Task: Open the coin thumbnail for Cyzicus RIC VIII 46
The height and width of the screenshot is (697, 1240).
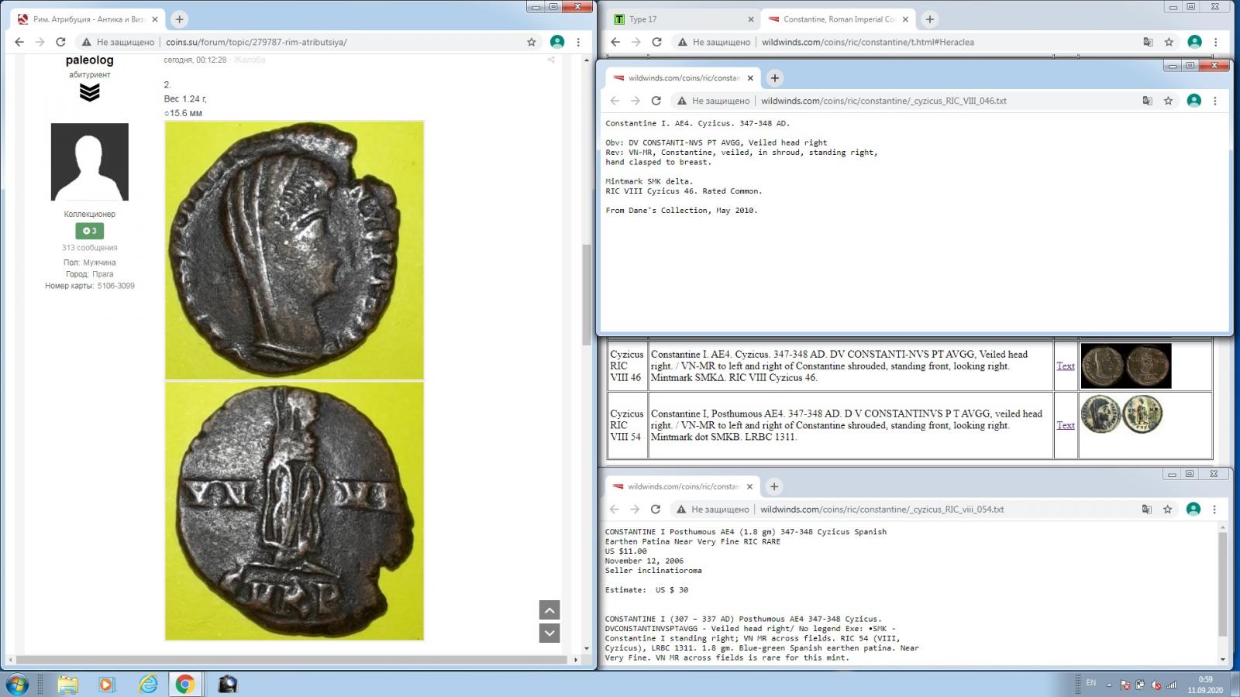Action: 1126,366
